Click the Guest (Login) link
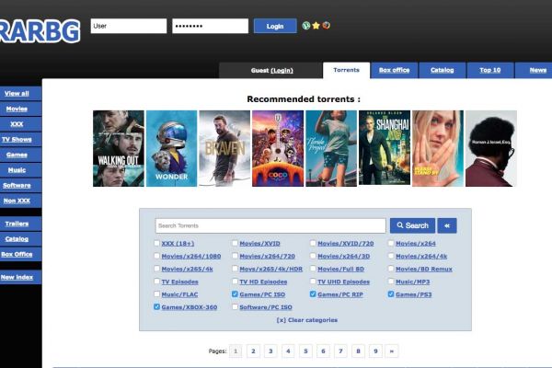Screen dimensions: 552x368 271,71
